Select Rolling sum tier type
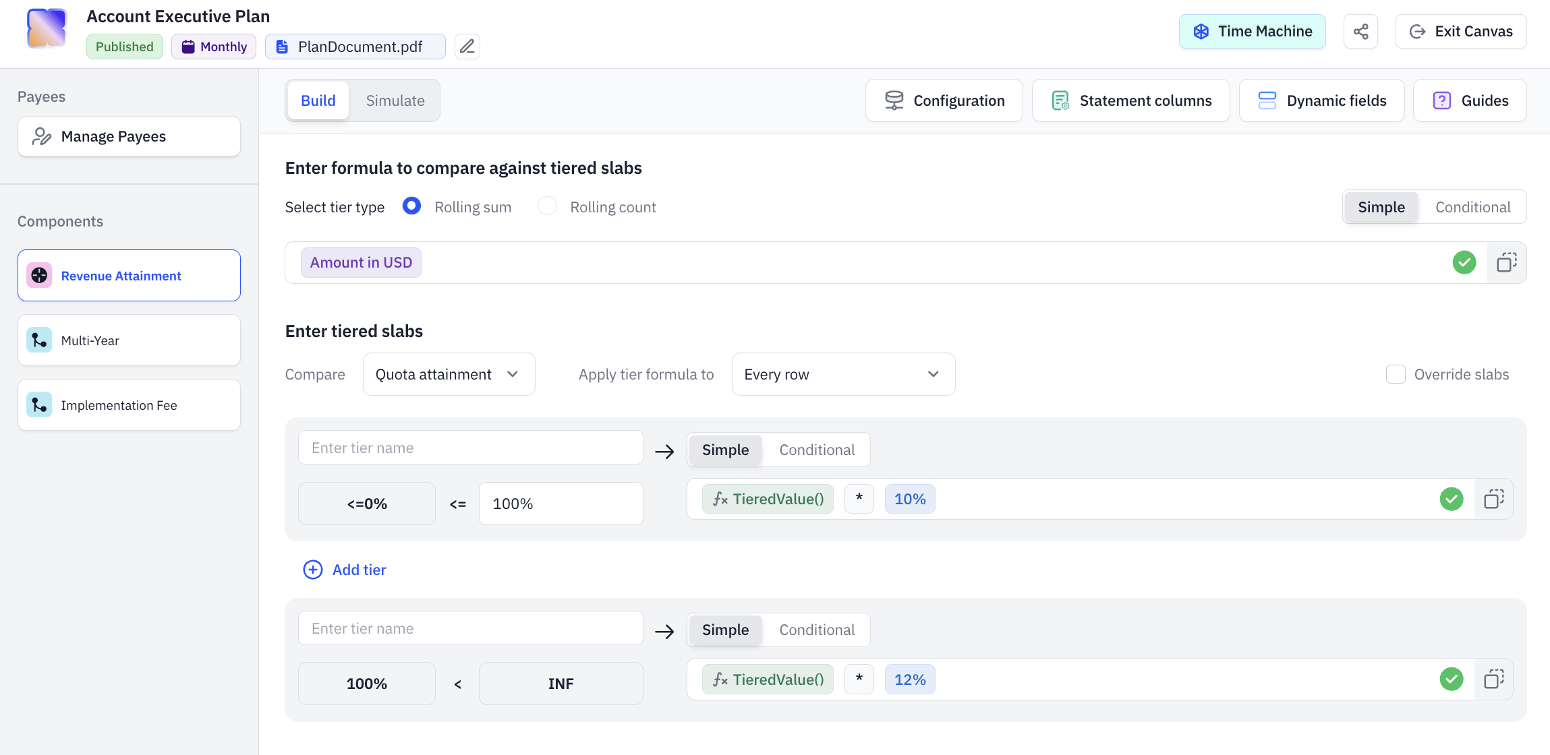1550x755 pixels. click(x=411, y=206)
